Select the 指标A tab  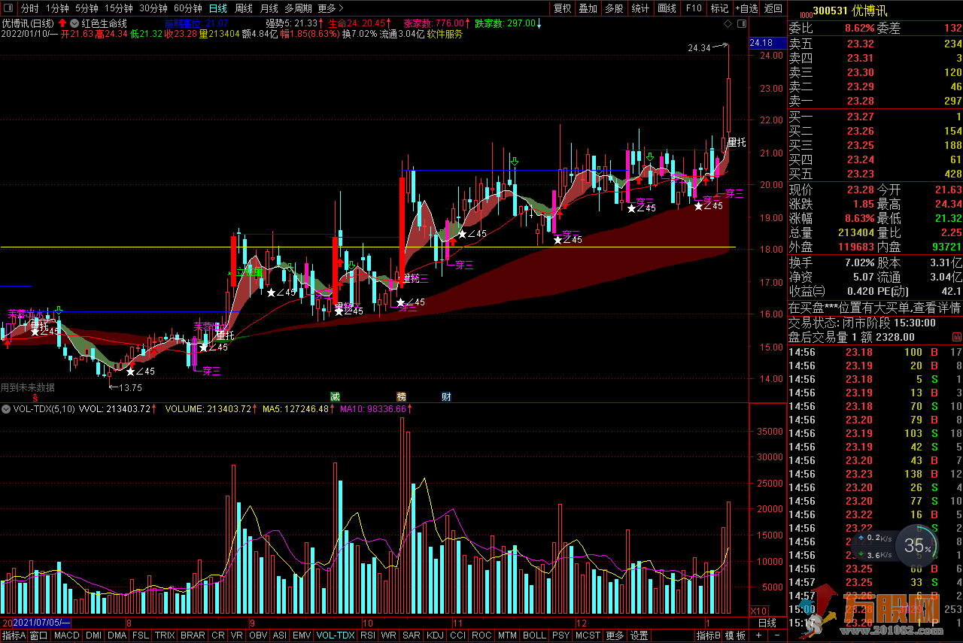(x=14, y=635)
